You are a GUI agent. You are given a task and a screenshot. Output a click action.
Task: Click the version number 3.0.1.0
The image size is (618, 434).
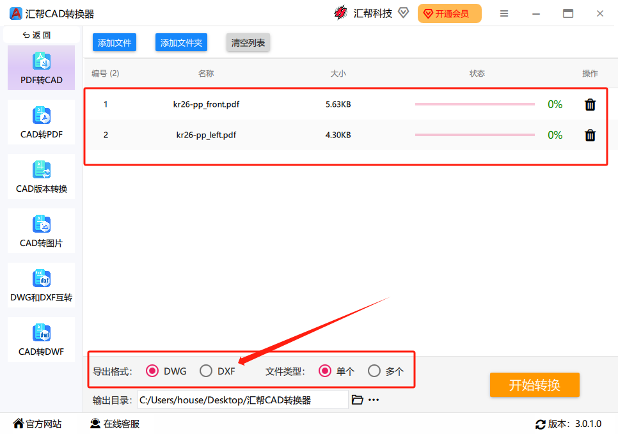[x=588, y=424]
